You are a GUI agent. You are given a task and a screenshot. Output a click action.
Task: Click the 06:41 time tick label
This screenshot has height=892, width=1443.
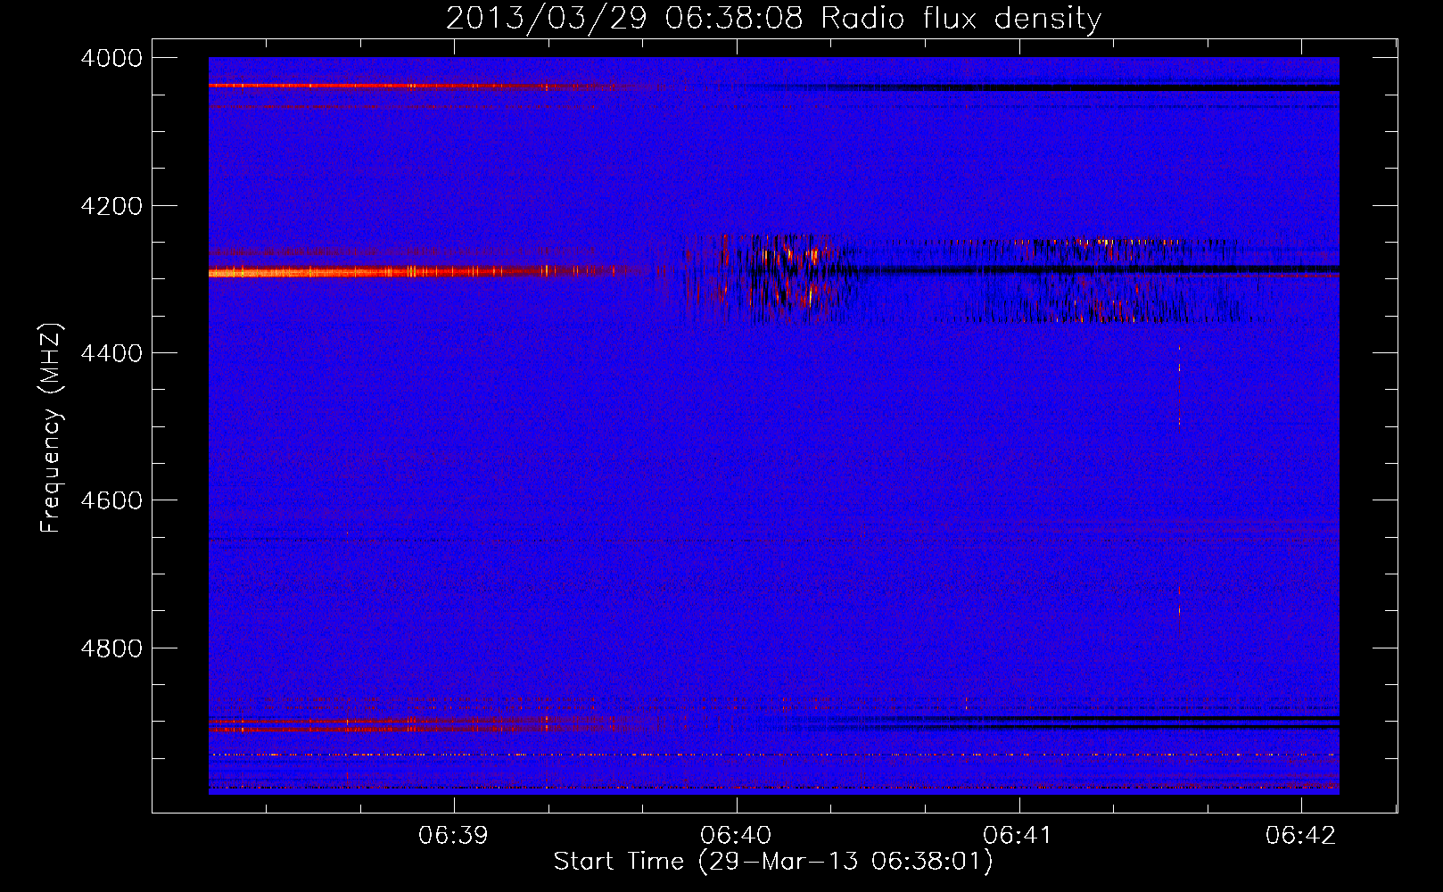coord(1018,835)
